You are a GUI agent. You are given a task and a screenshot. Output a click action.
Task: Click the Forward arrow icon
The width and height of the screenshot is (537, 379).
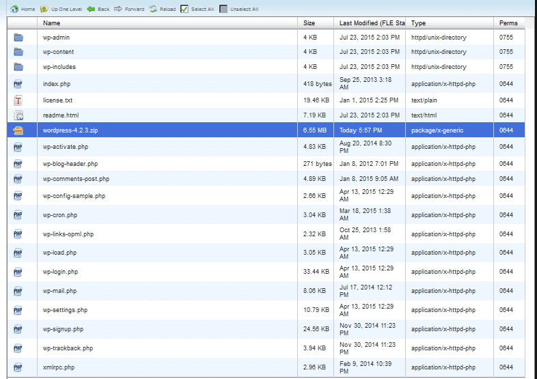pyautogui.click(x=118, y=9)
